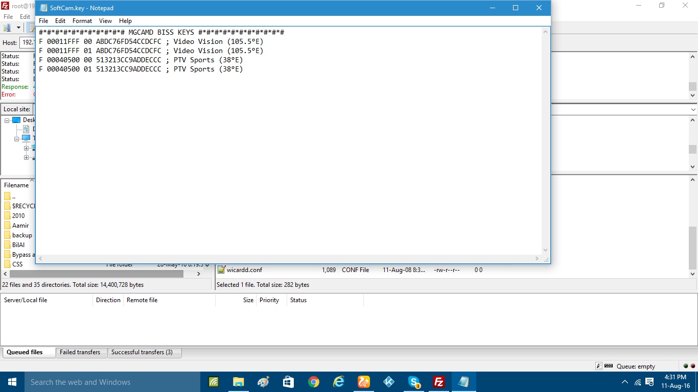Viewport: 698px width, 392px height.
Task: Show hidden system tray icons
Action: pyautogui.click(x=624, y=382)
